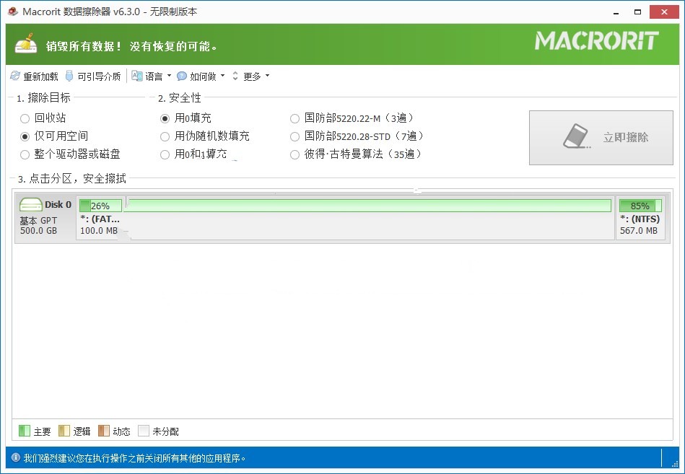Select the 用0填充 security option

165,118
